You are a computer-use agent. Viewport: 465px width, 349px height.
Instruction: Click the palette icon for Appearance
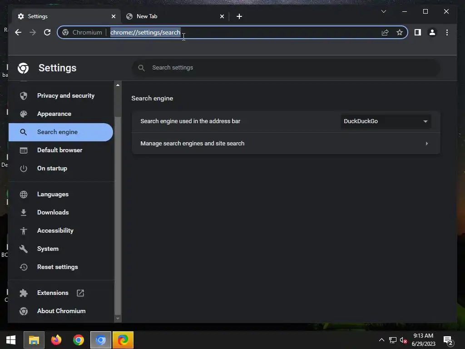coord(24,114)
